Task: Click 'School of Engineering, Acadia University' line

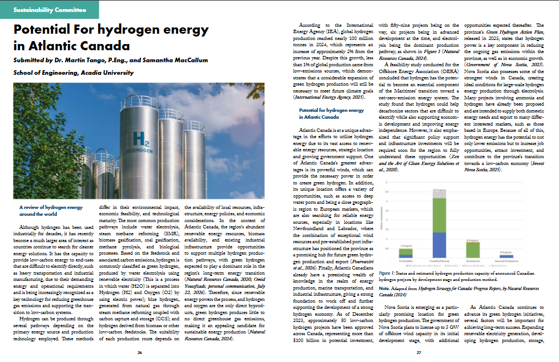Action: tap(74, 73)
